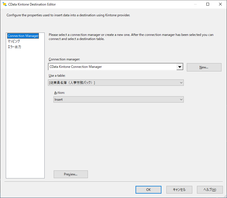
Task: Click the 従業員名簿 table selection field
Action: (x=113, y=83)
